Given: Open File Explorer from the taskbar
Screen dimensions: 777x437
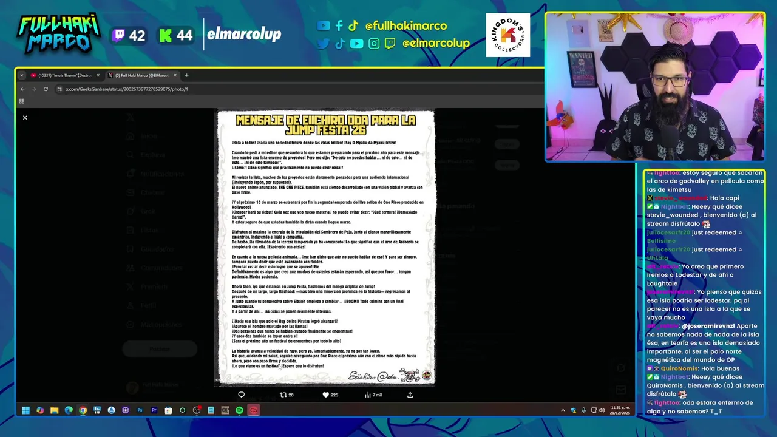Looking at the screenshot, I should pos(54,410).
